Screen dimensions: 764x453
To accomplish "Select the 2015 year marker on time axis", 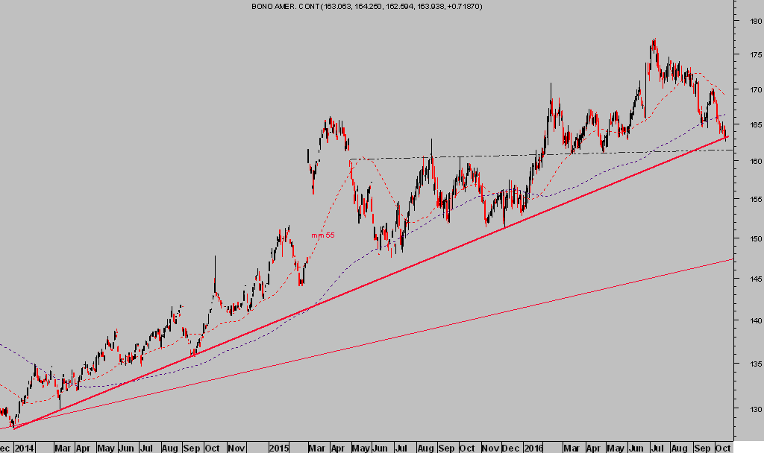I will pyautogui.click(x=278, y=448).
